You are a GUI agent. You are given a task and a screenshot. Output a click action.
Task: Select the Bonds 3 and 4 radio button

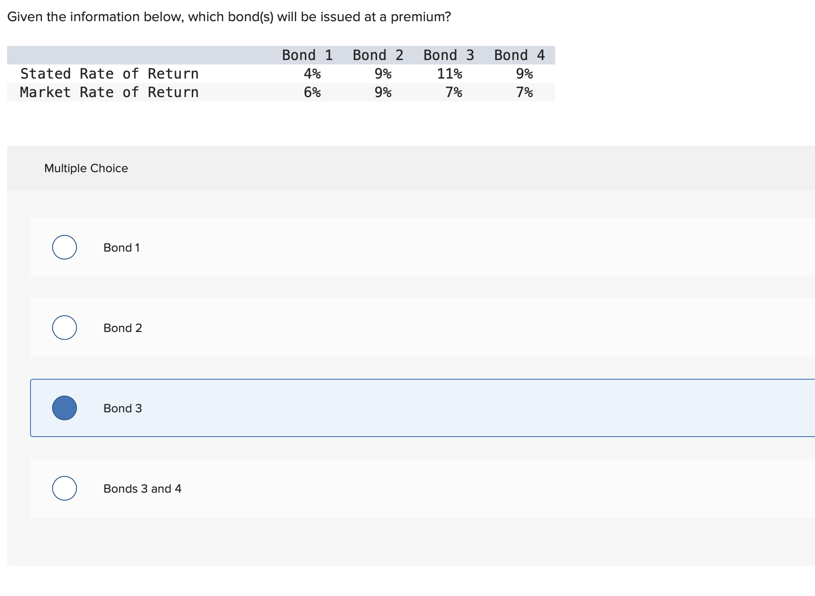coord(64,488)
